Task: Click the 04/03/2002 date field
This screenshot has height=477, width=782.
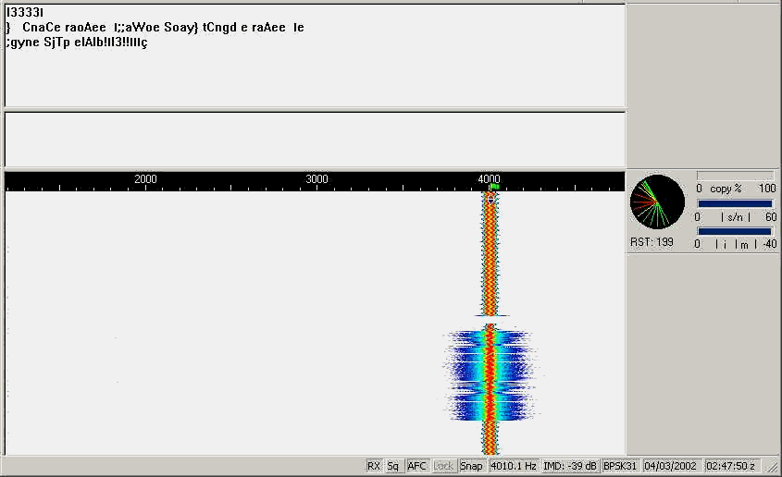Action: 671,466
